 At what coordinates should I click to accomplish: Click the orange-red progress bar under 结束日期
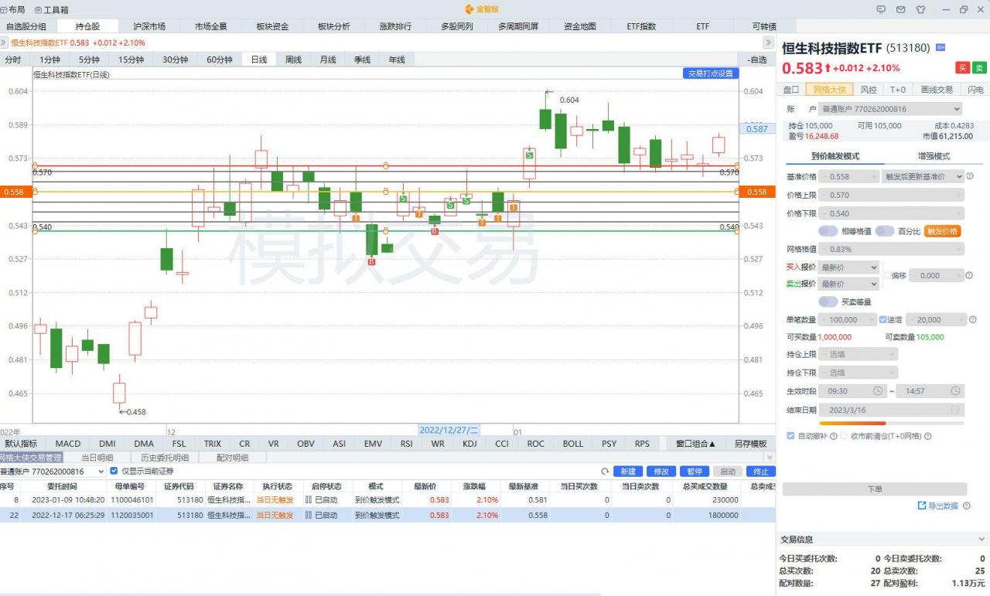pyautogui.click(x=852, y=423)
